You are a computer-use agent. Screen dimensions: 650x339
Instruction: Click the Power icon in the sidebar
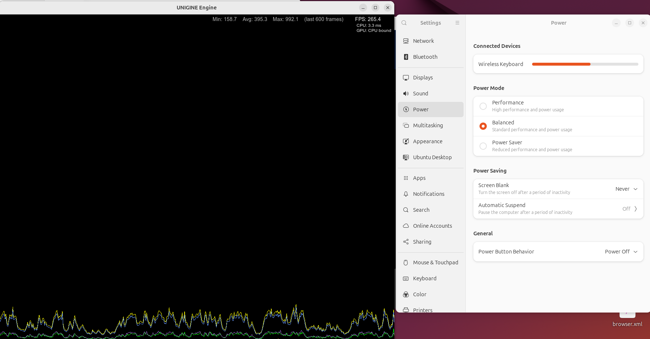[x=406, y=109]
